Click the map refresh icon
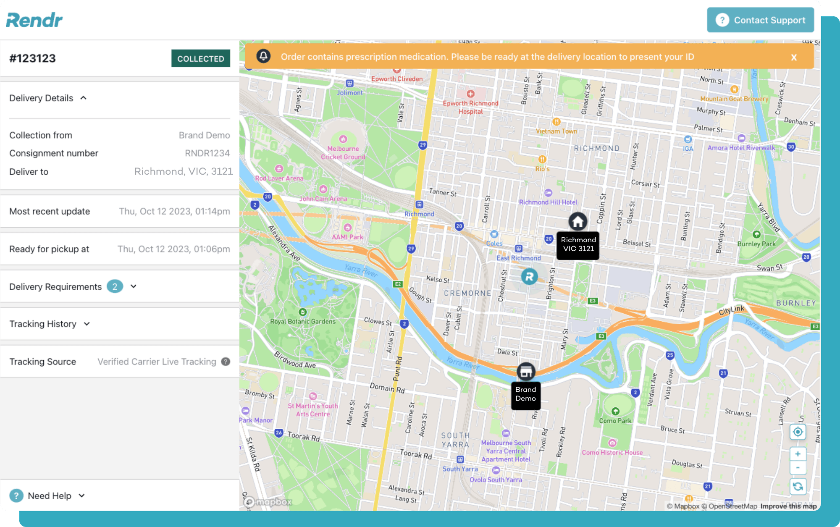 [x=797, y=487]
